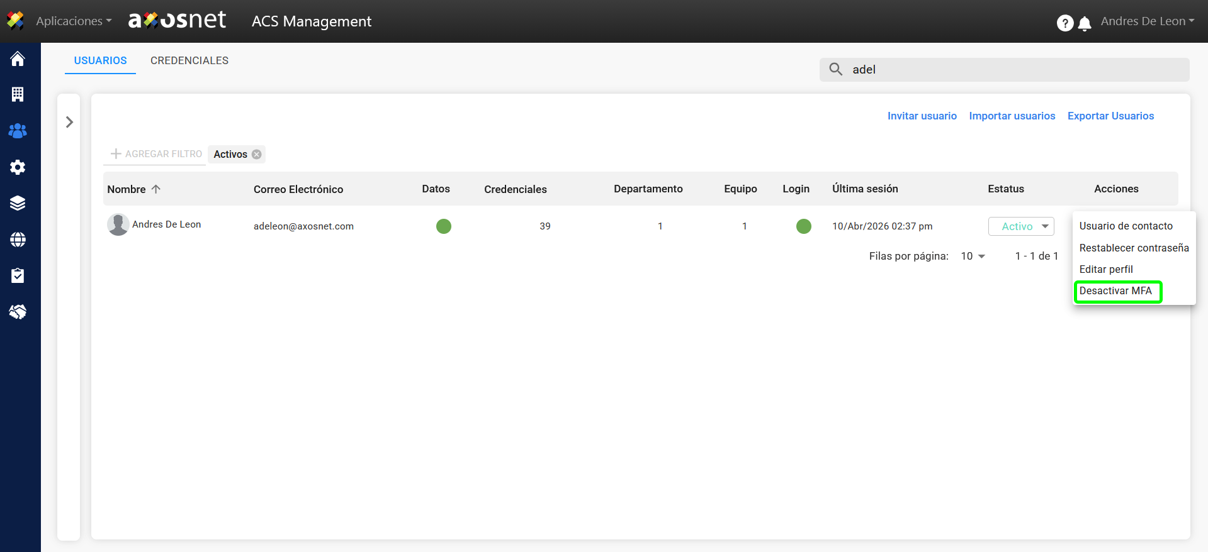Open the globe icon in sidebar
This screenshot has height=552, width=1208.
tap(18, 240)
